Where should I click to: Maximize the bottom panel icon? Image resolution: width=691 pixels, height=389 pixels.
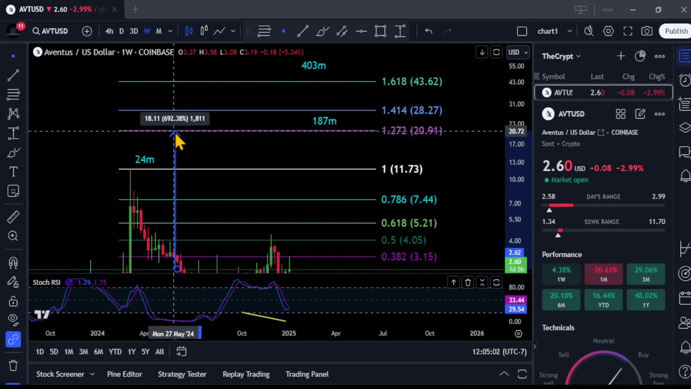tap(522, 374)
